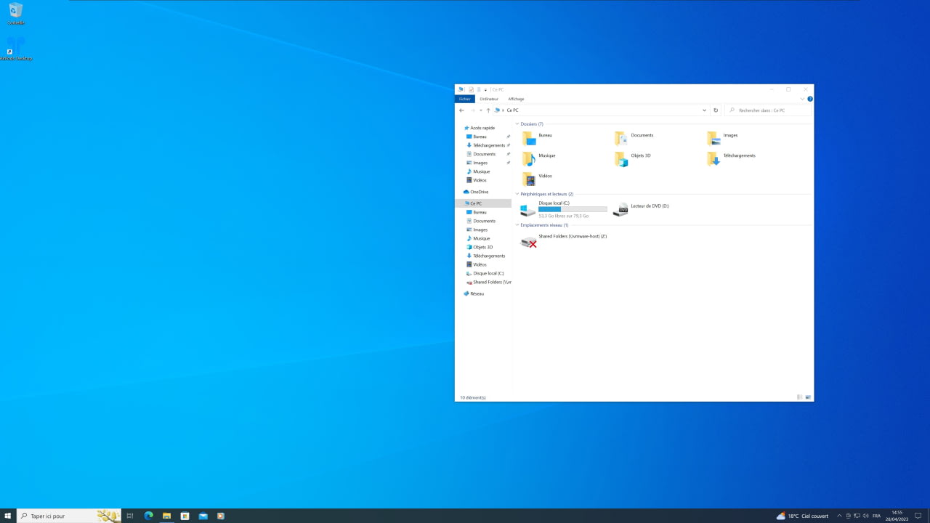Expand the ribbon with the chevron
This screenshot has height=523, width=930.
tap(802, 99)
